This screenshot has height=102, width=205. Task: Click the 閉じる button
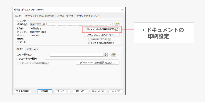[x=80, y=91]
